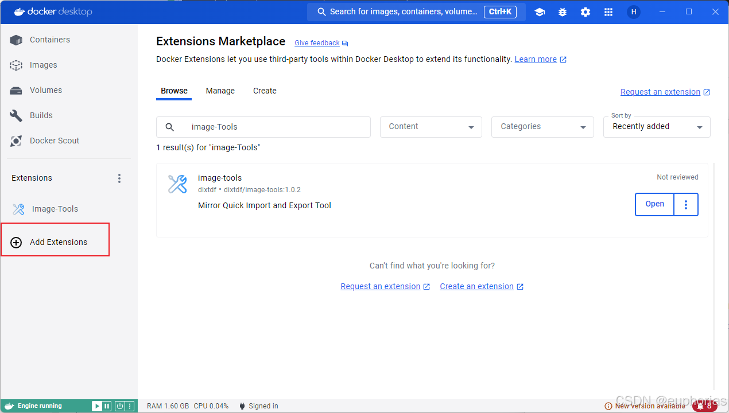Click the engine start play button
This screenshot has height=413, width=729.
point(97,406)
